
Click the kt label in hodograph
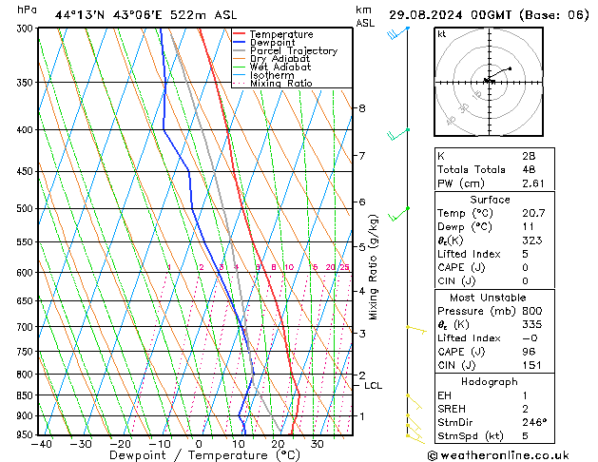(442, 34)
